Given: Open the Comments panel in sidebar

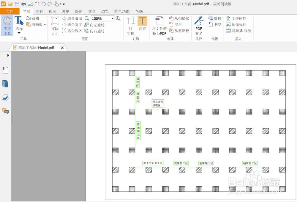Looking at the screenshot, I should click(x=5, y=111).
